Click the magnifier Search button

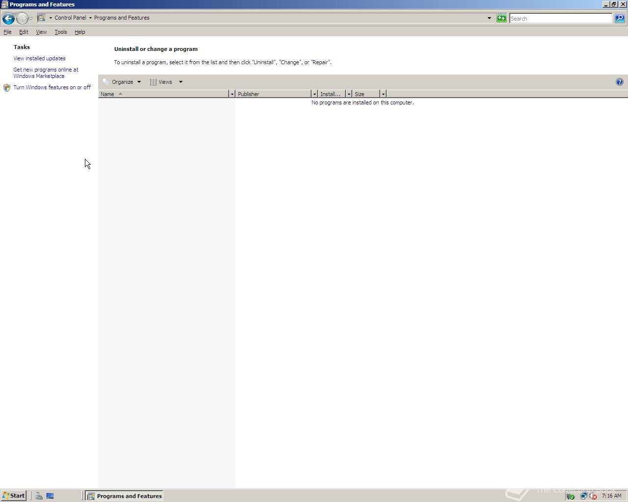620,18
